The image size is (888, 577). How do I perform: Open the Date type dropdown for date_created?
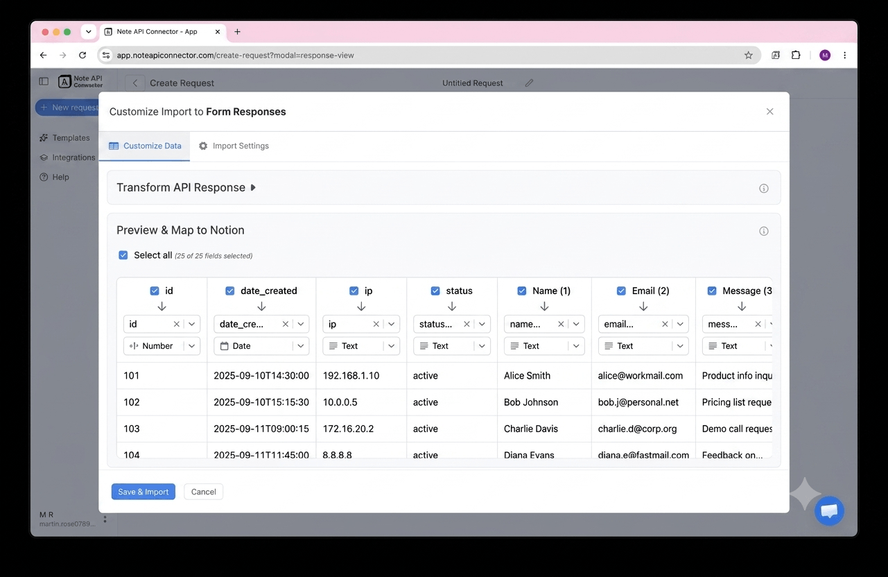(261, 346)
